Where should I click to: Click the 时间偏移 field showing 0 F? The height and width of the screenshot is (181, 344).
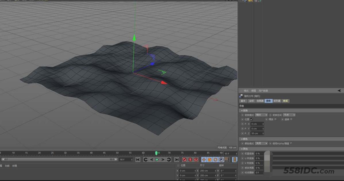[x=259, y=173]
